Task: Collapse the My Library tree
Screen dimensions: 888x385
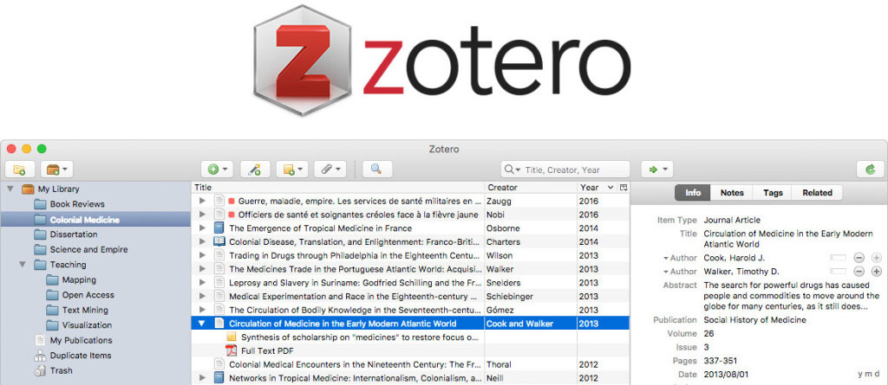Action: (x=10, y=189)
